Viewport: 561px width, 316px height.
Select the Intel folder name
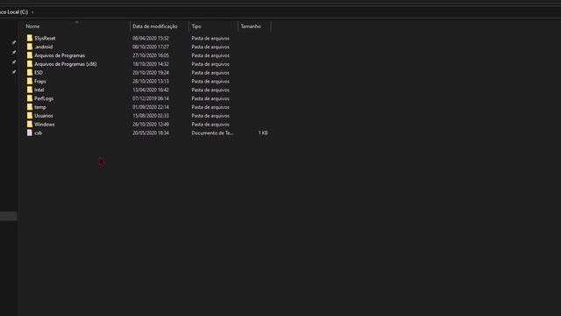pyautogui.click(x=39, y=90)
